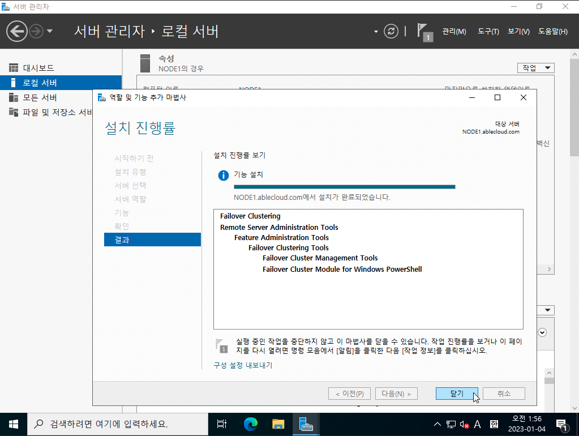Viewport: 579px width, 436px height.
Task: Select Failover Clustering Tools entry
Action: [288, 248]
